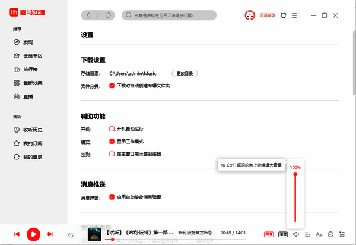Refresh the page with reload icon
356x245 pixels.
pyautogui.click(x=108, y=15)
